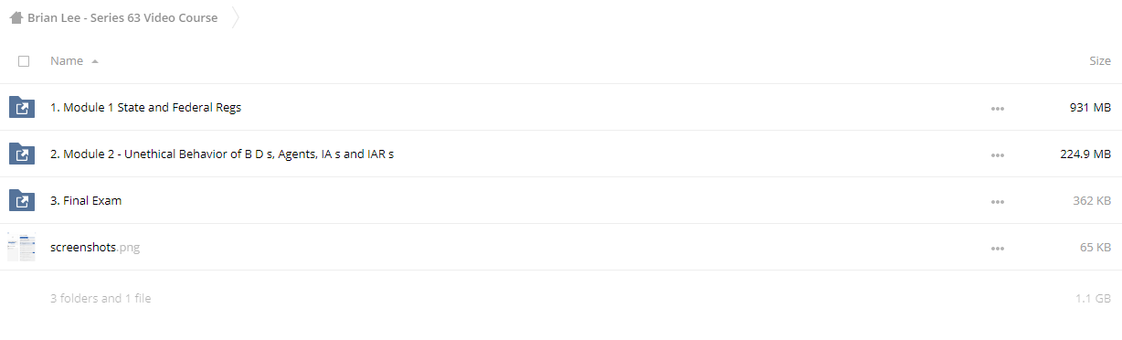Image resolution: width=1122 pixels, height=340 pixels.
Task: Select the 931 MB size cell
Action: [x=1090, y=108]
